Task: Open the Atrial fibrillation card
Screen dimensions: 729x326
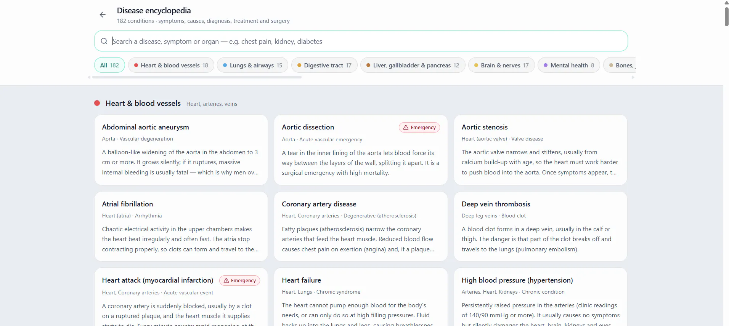Action: (x=181, y=227)
